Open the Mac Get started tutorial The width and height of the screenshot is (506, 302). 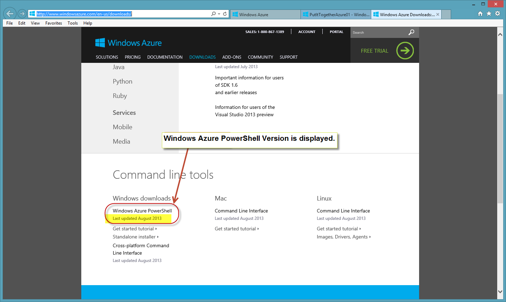tap(237, 229)
